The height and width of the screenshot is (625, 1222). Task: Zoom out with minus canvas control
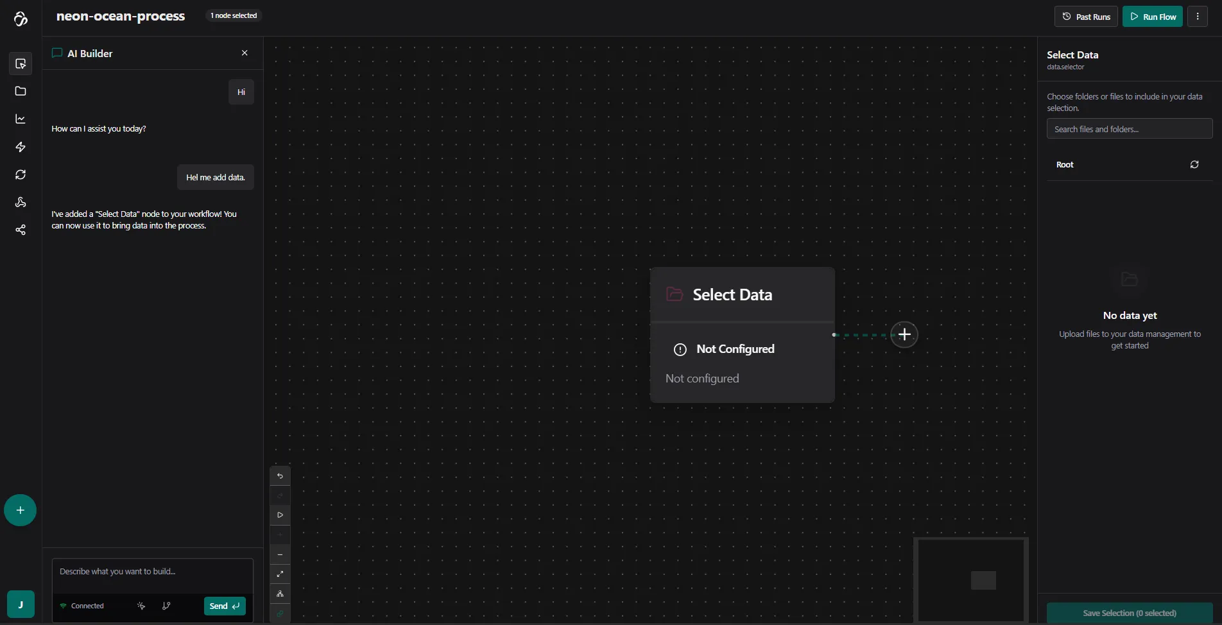(x=280, y=554)
